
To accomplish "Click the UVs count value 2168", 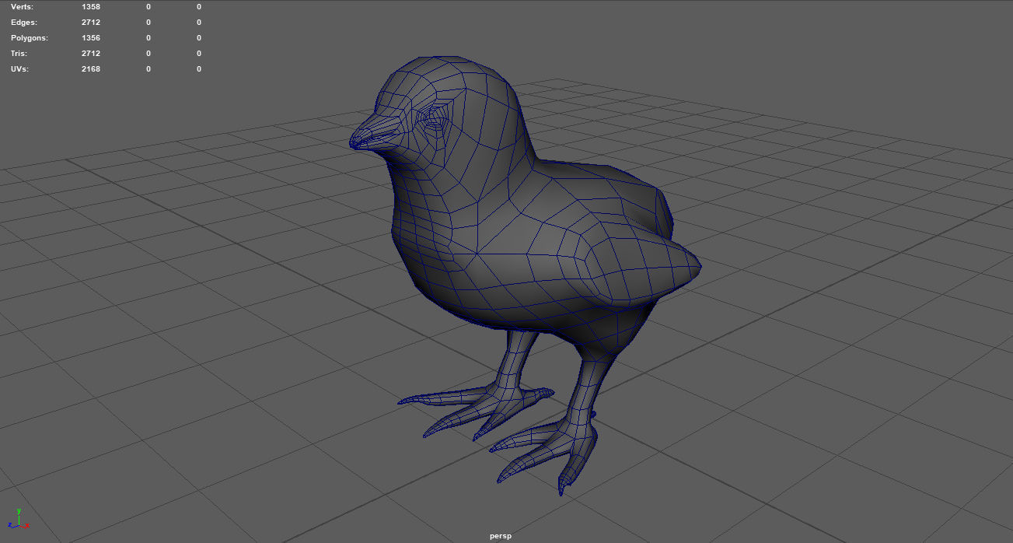I will (91, 68).
